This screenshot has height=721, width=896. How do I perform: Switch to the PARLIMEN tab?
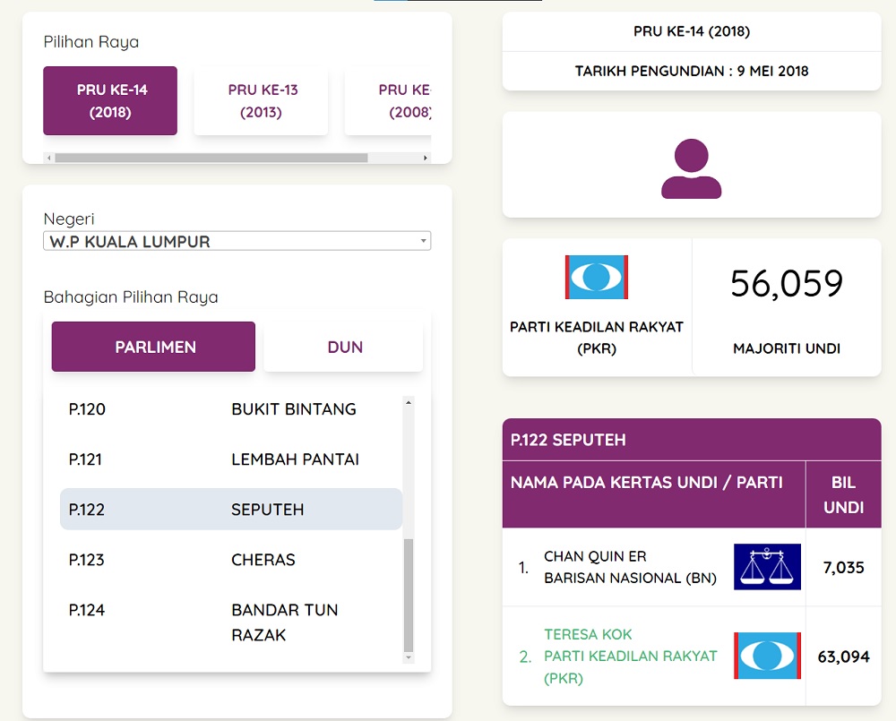[153, 347]
